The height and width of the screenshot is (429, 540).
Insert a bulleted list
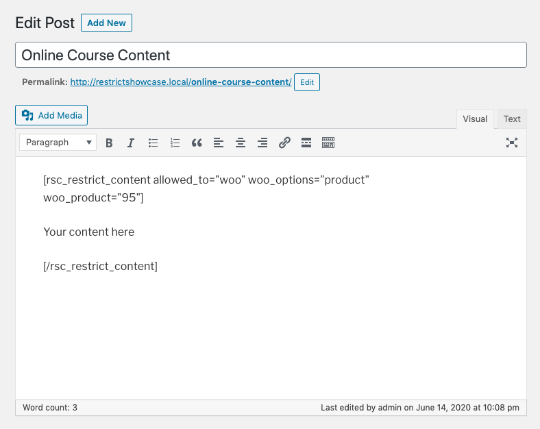(153, 143)
